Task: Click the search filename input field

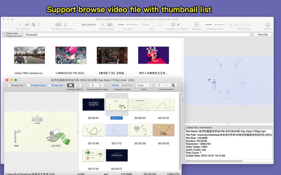Action: pos(244,25)
